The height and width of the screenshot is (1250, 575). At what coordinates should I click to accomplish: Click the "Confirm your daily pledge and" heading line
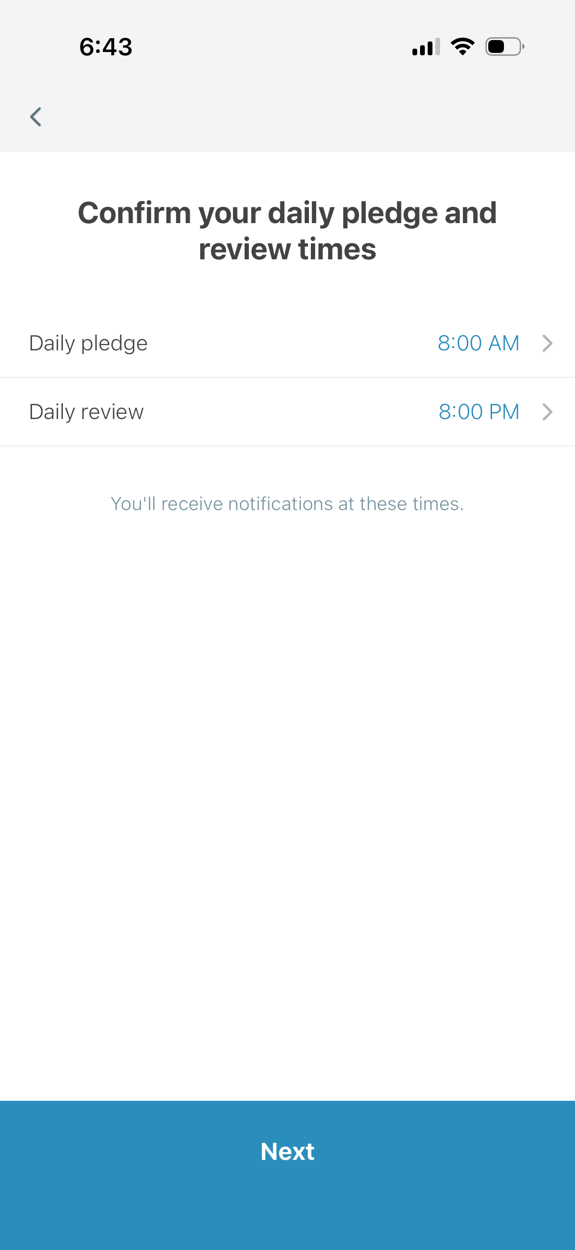click(x=287, y=213)
